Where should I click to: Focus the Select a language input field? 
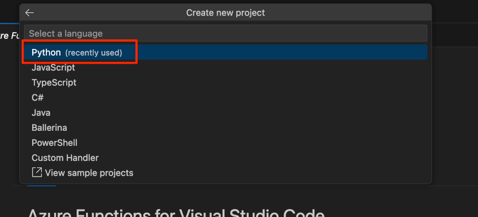pos(225,33)
